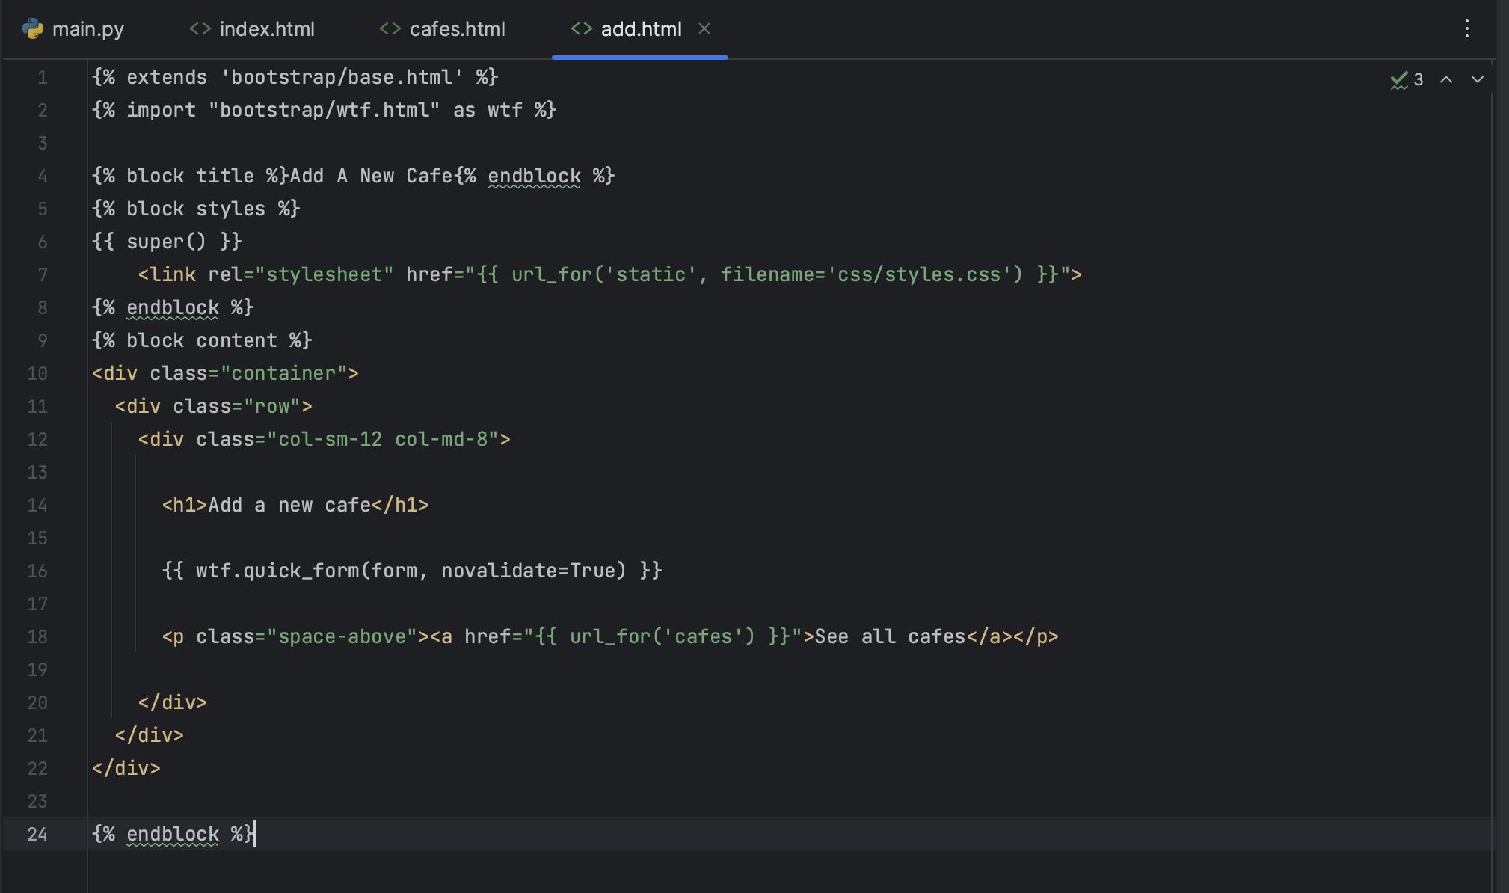Click 'novalidate=True' argument
The image size is (1509, 893).
[x=528, y=571]
